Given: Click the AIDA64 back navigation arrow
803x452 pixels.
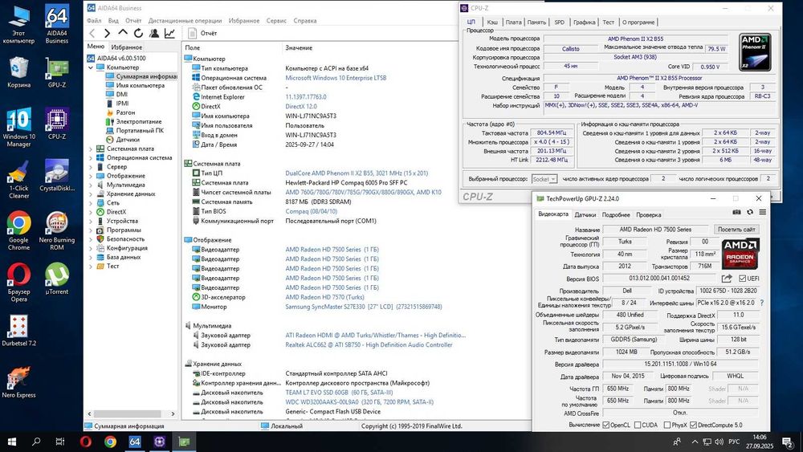Looking at the screenshot, I should coord(92,33).
